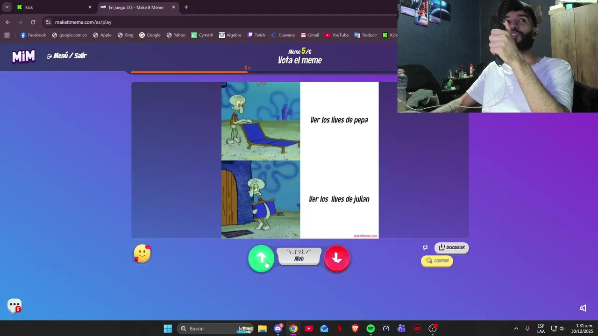Open the Cymath bookmark
Screen dimensions: 598x336
pyautogui.click(x=202, y=35)
